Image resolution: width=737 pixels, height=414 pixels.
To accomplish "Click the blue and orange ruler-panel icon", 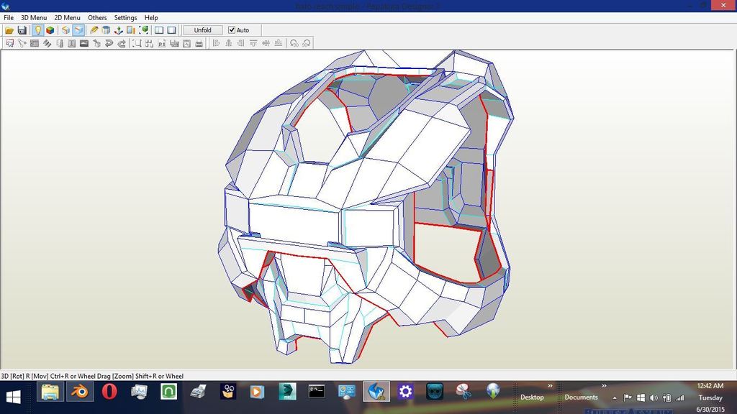I will 131,30.
